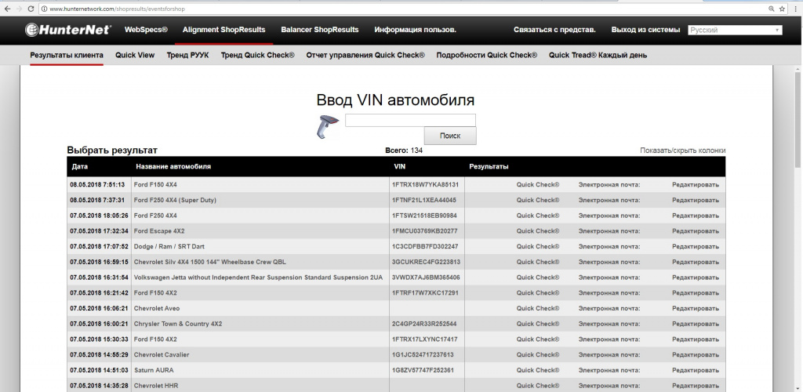
Task: Click Редактировать for Ford F150 4X4 row
Action: (x=696, y=185)
